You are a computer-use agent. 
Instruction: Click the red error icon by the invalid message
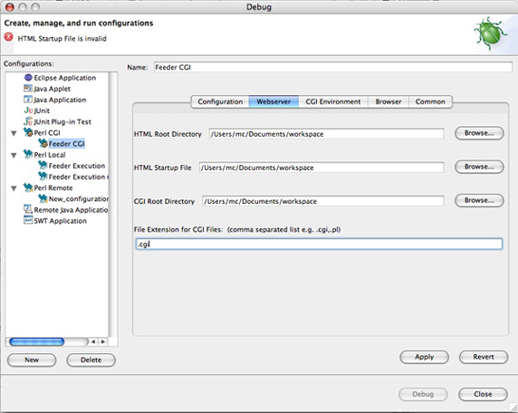[x=8, y=37]
